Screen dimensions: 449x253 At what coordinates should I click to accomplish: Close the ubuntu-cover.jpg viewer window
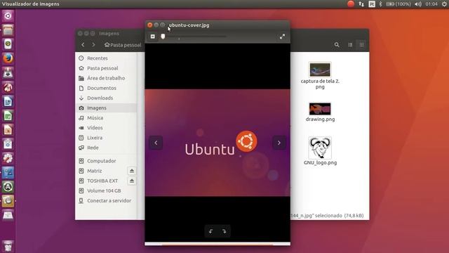149,25
